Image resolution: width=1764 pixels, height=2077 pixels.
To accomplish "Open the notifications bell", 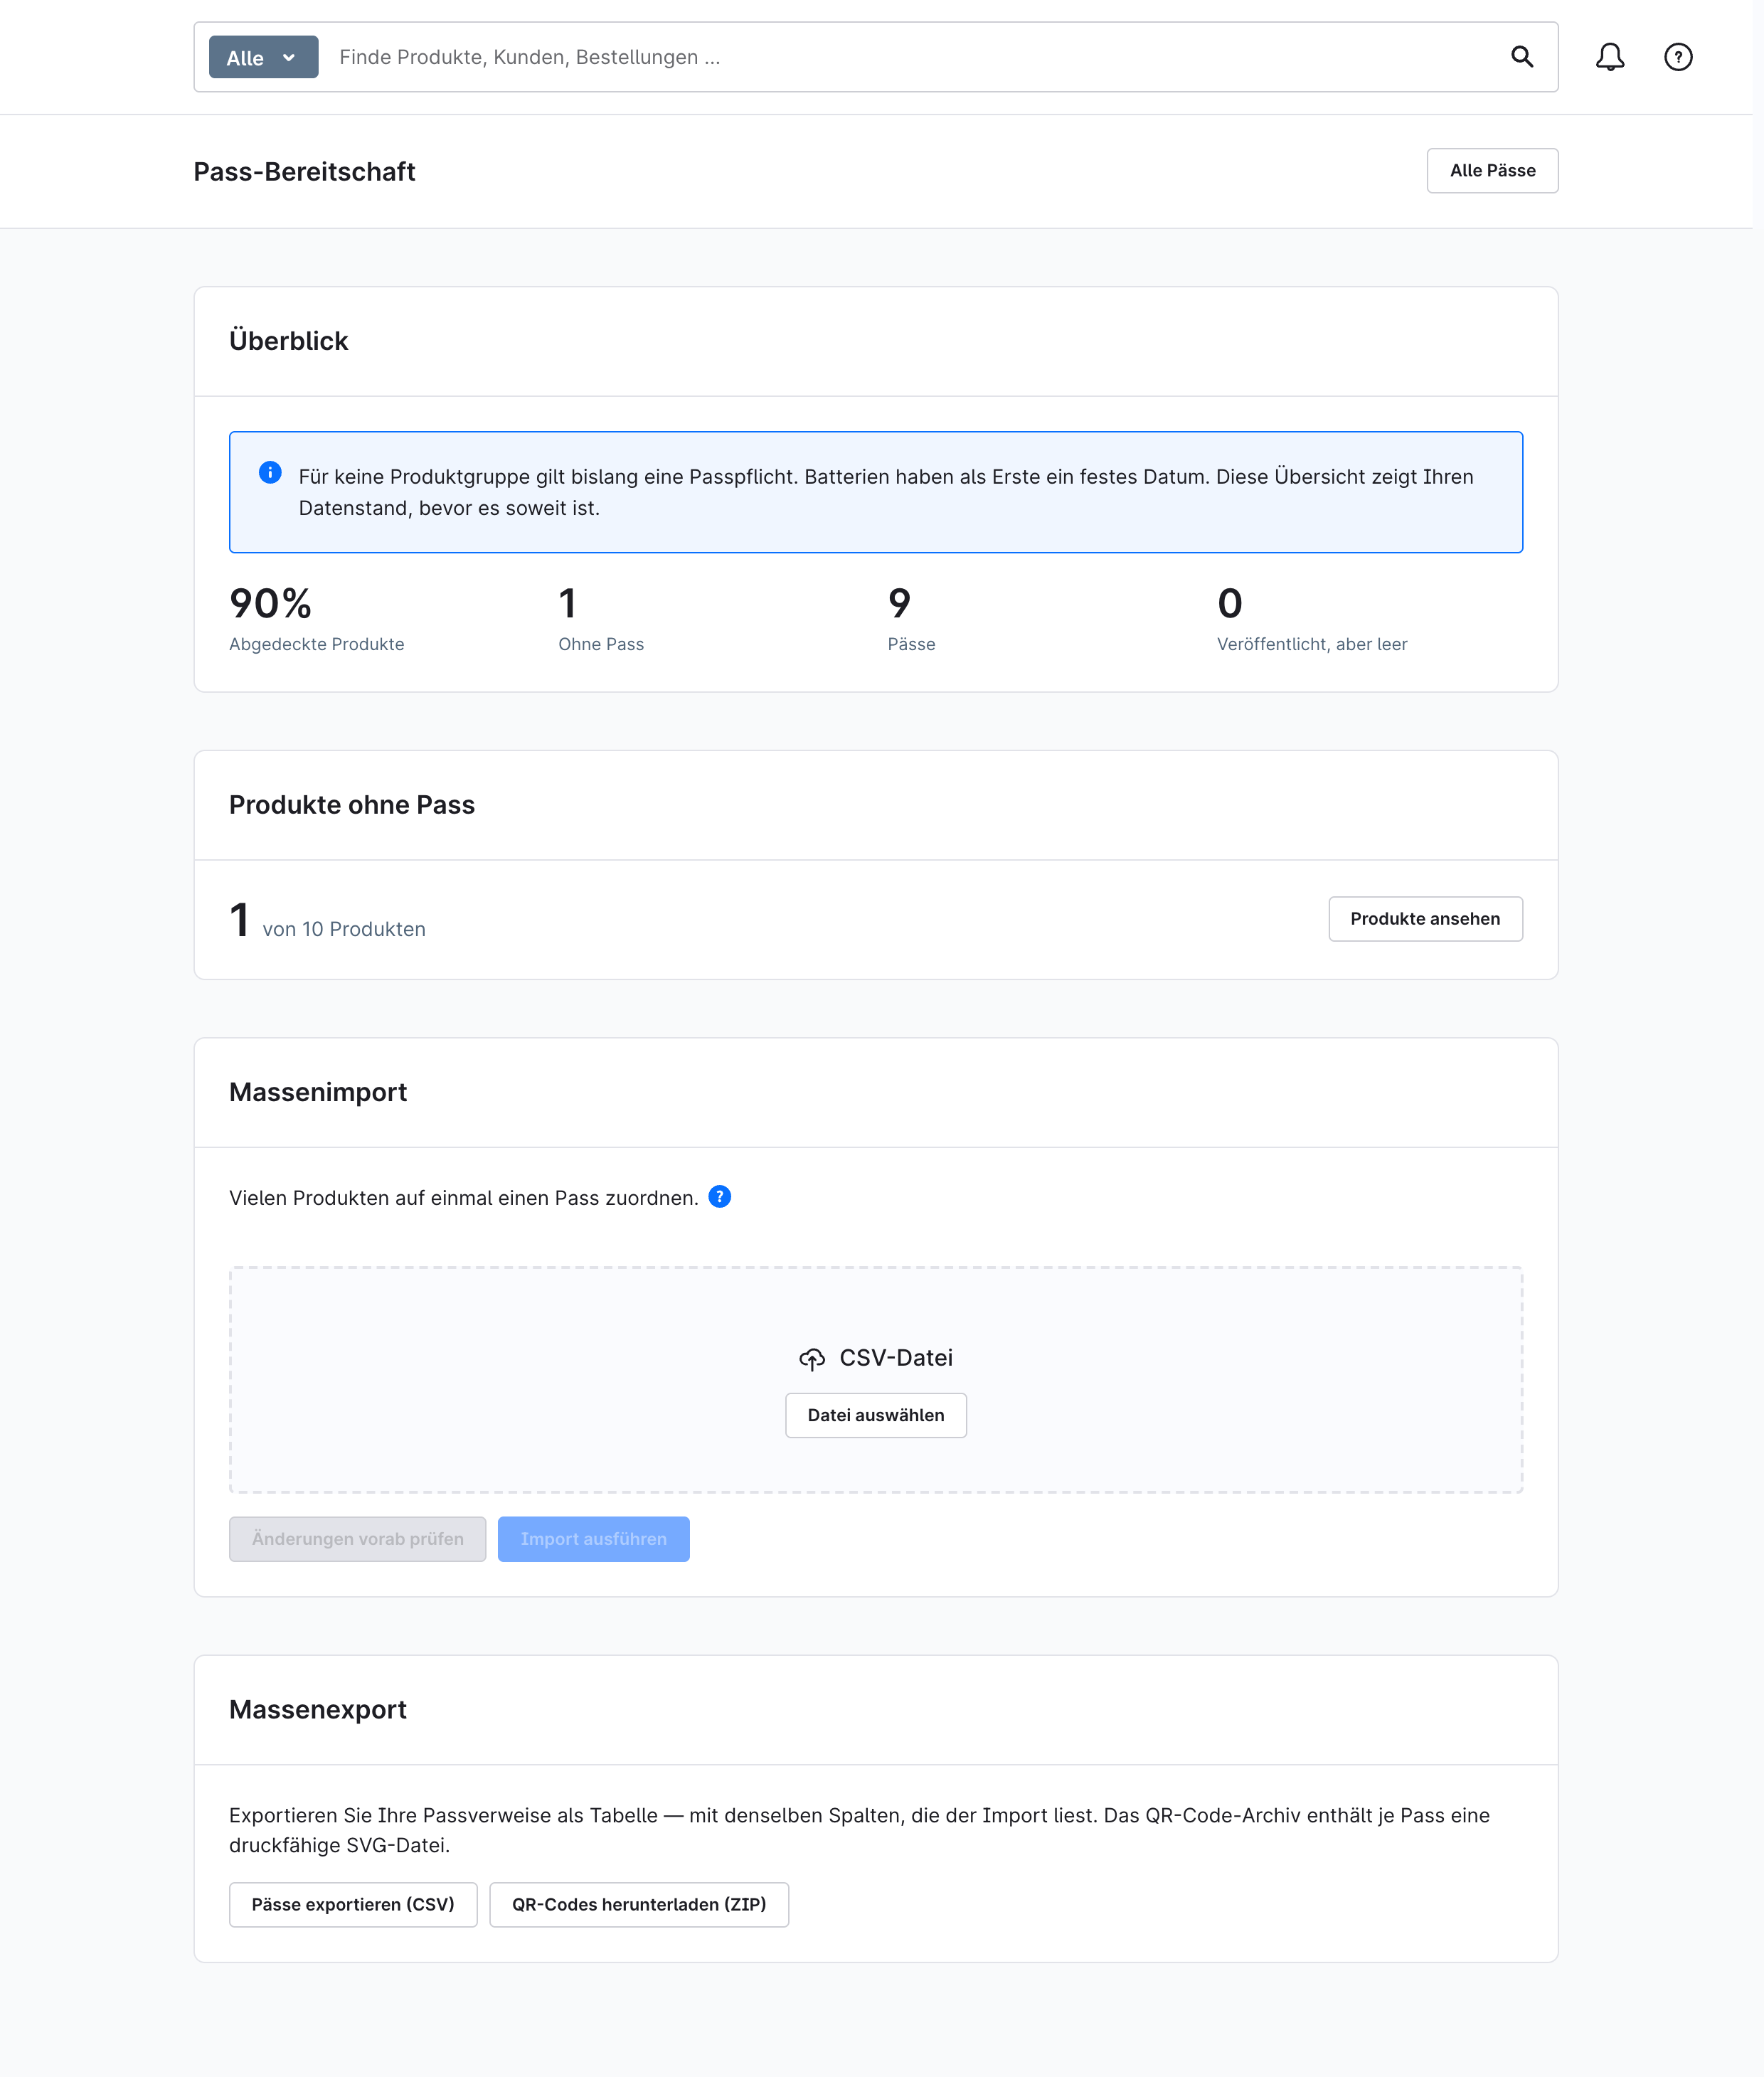I will pos(1609,57).
